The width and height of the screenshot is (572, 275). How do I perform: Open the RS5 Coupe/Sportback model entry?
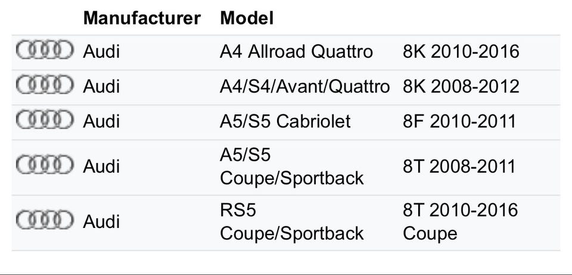click(x=291, y=221)
